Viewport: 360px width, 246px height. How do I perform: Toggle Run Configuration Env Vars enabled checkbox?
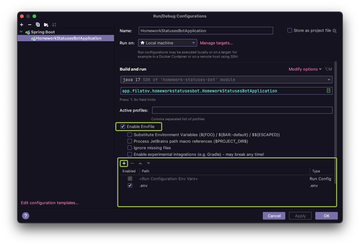tap(130, 179)
